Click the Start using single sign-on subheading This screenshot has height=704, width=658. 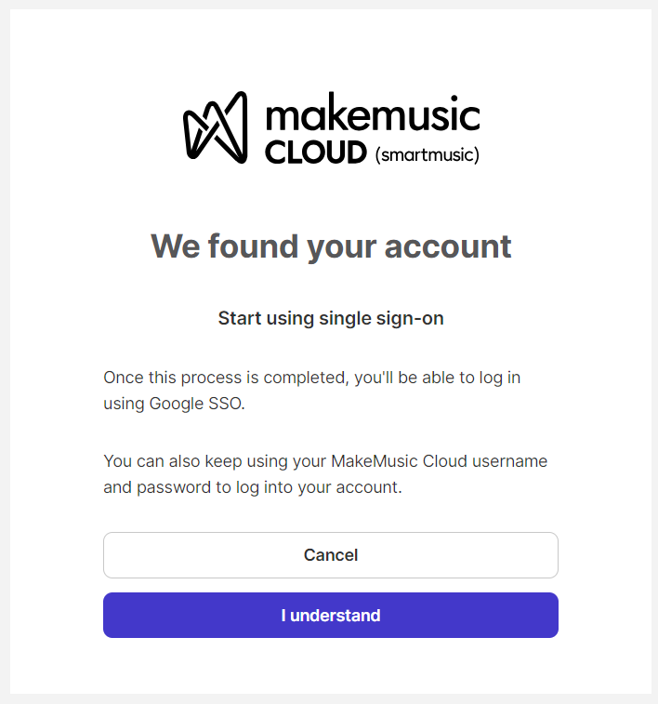point(331,318)
